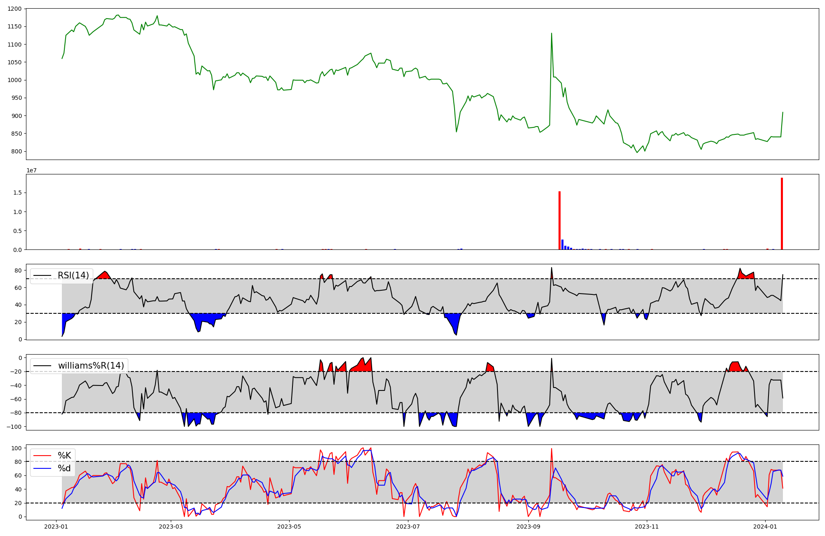Click the 2023-03 x-axis date label
The height and width of the screenshot is (536, 825).
(x=170, y=527)
